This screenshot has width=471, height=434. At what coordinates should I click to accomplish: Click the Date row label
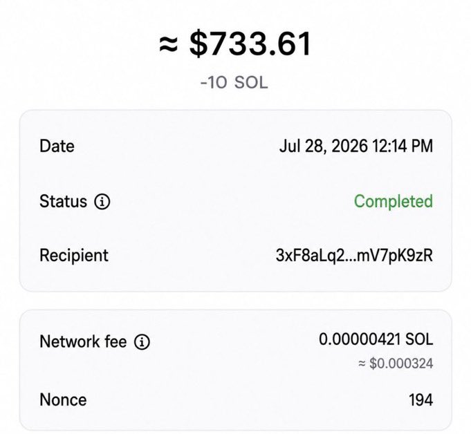point(57,147)
